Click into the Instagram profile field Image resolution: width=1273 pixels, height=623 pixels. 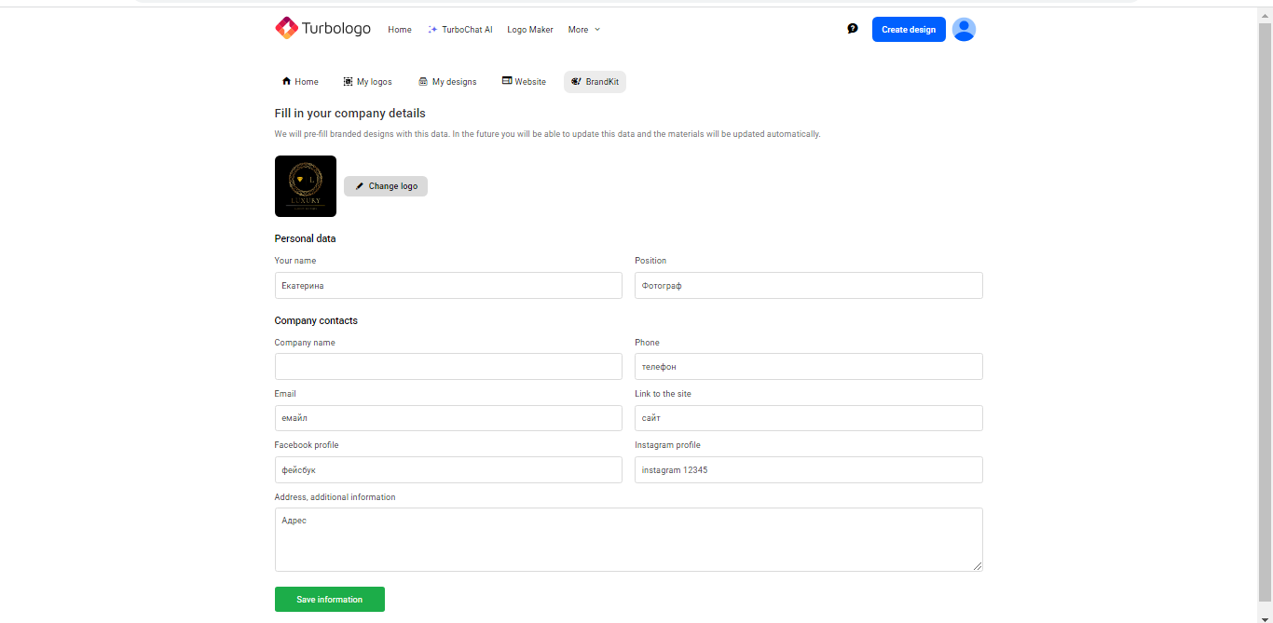808,470
